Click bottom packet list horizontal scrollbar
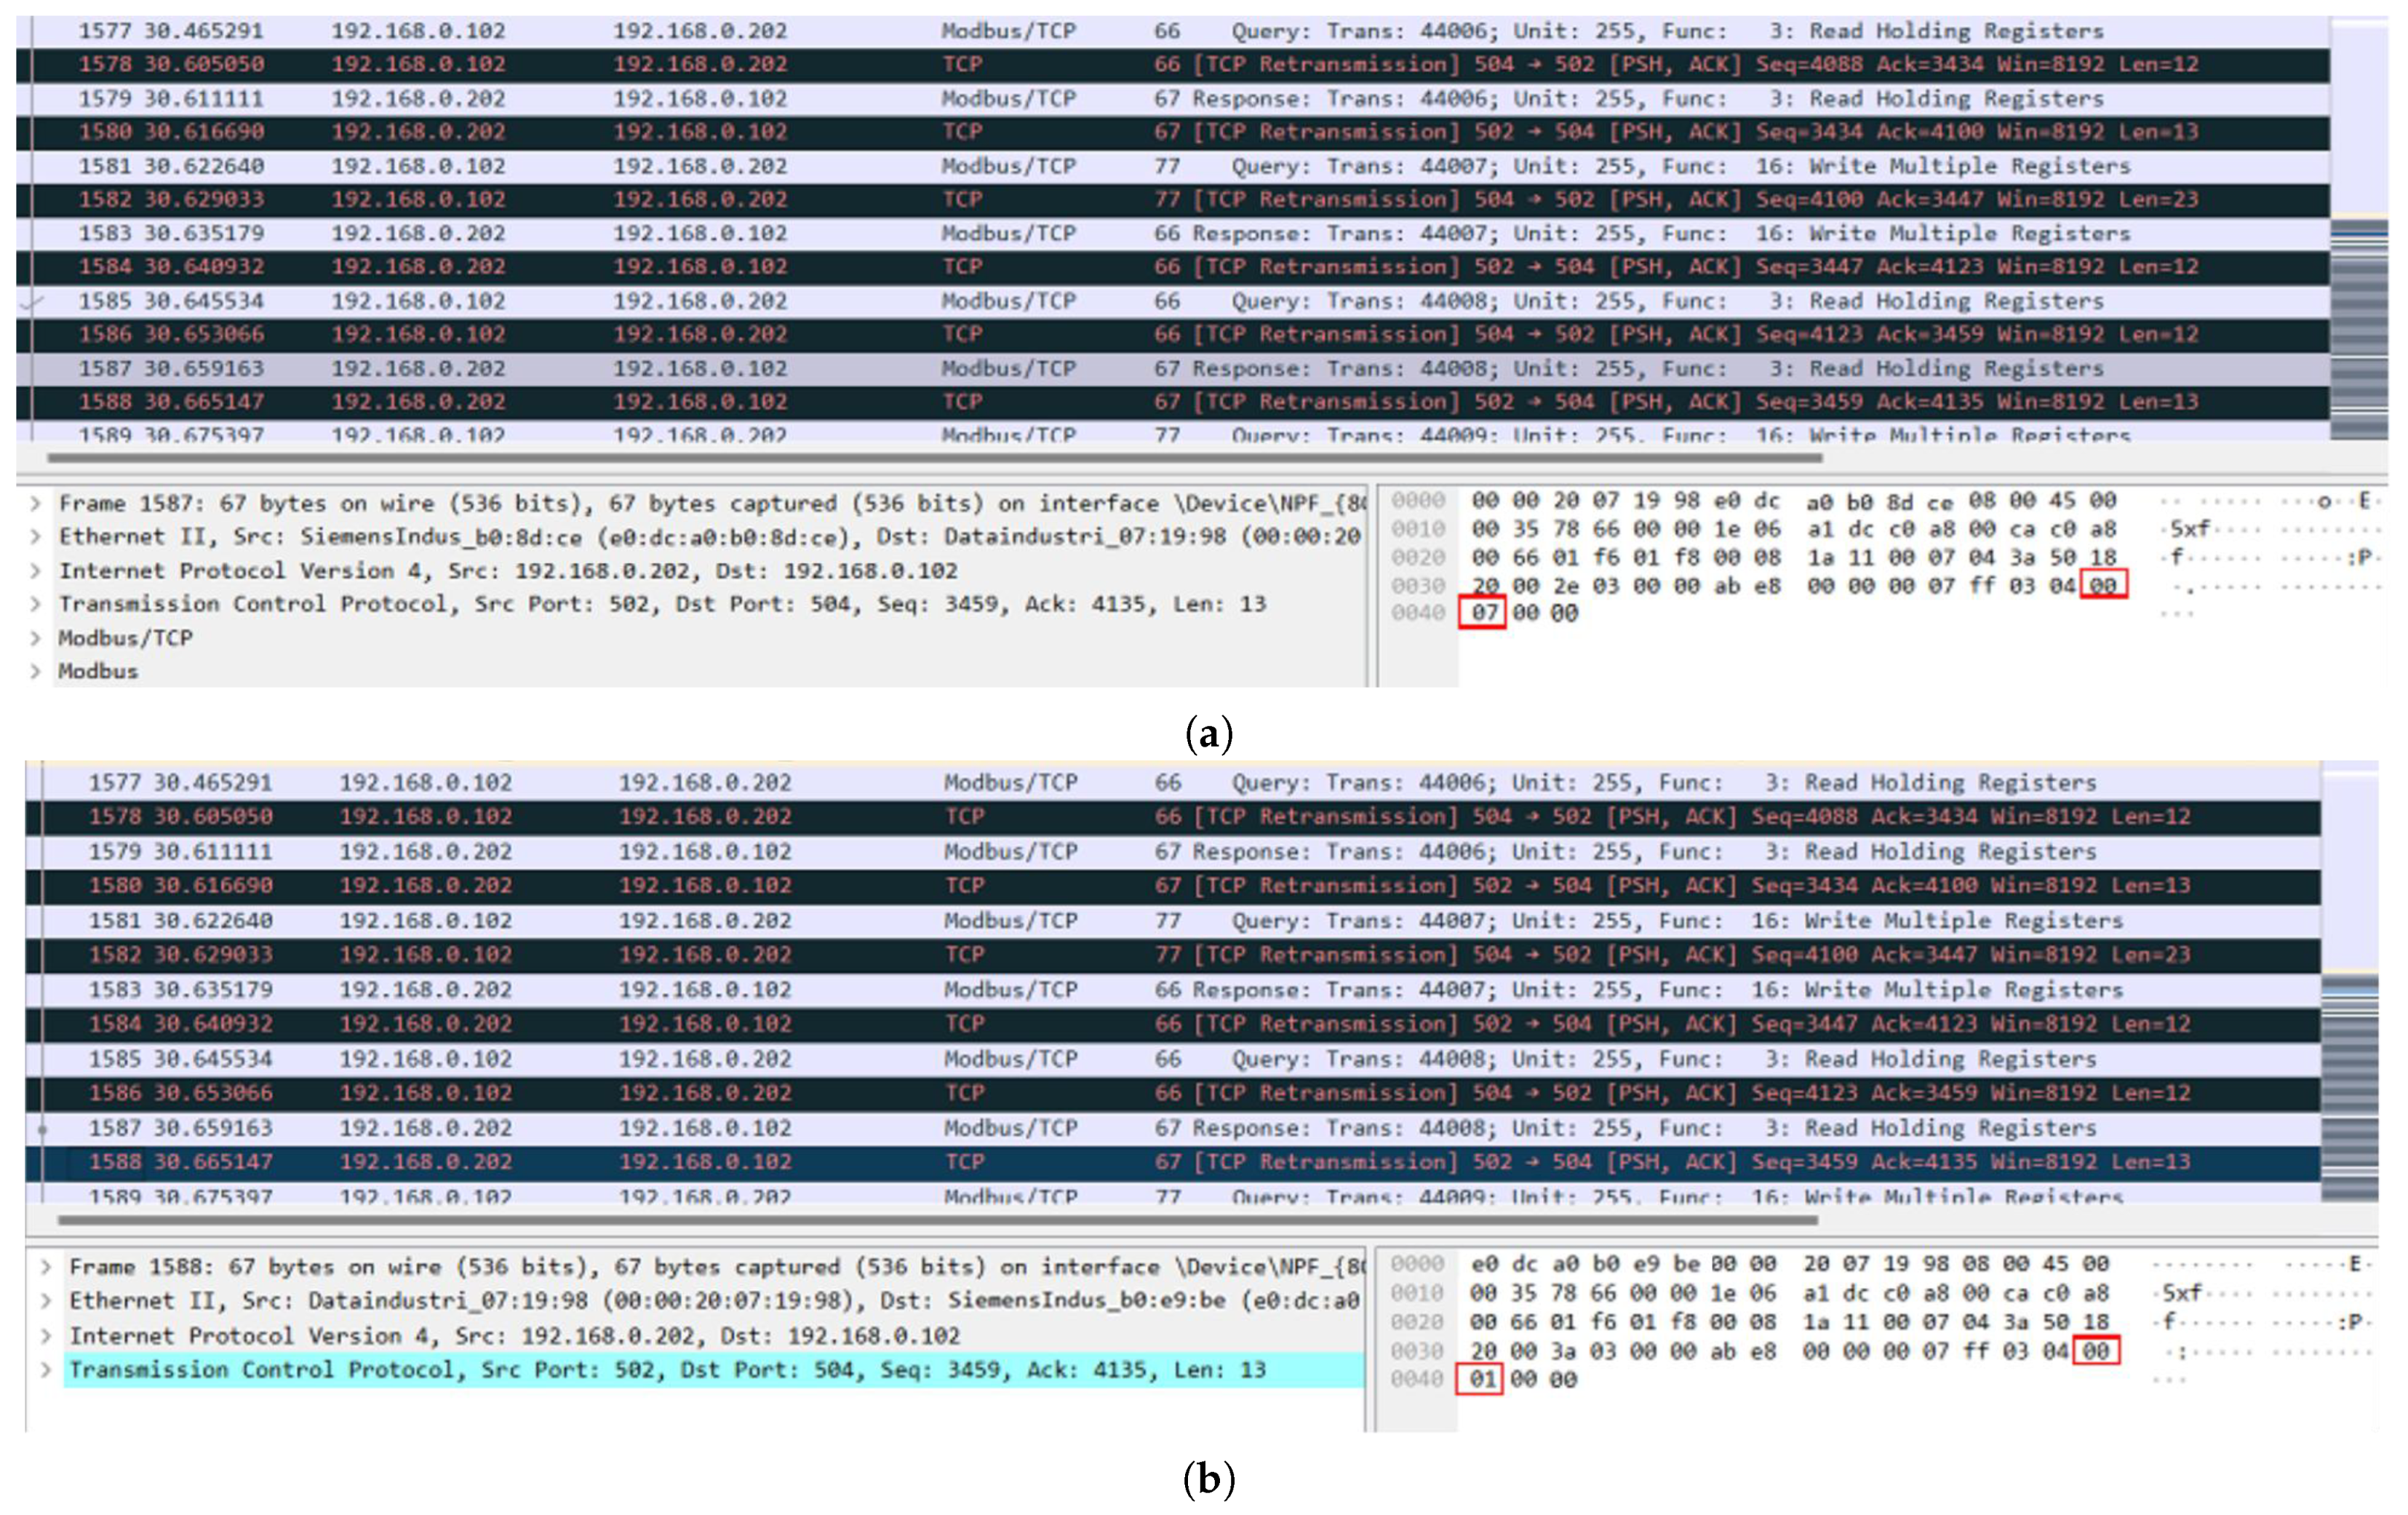2408x1515 pixels. click(937, 1220)
